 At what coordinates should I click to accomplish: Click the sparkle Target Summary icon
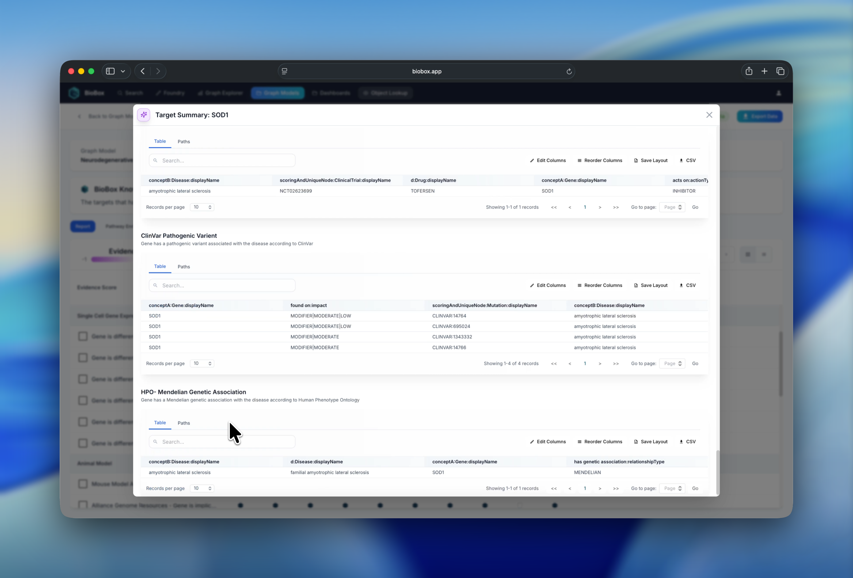click(x=143, y=115)
